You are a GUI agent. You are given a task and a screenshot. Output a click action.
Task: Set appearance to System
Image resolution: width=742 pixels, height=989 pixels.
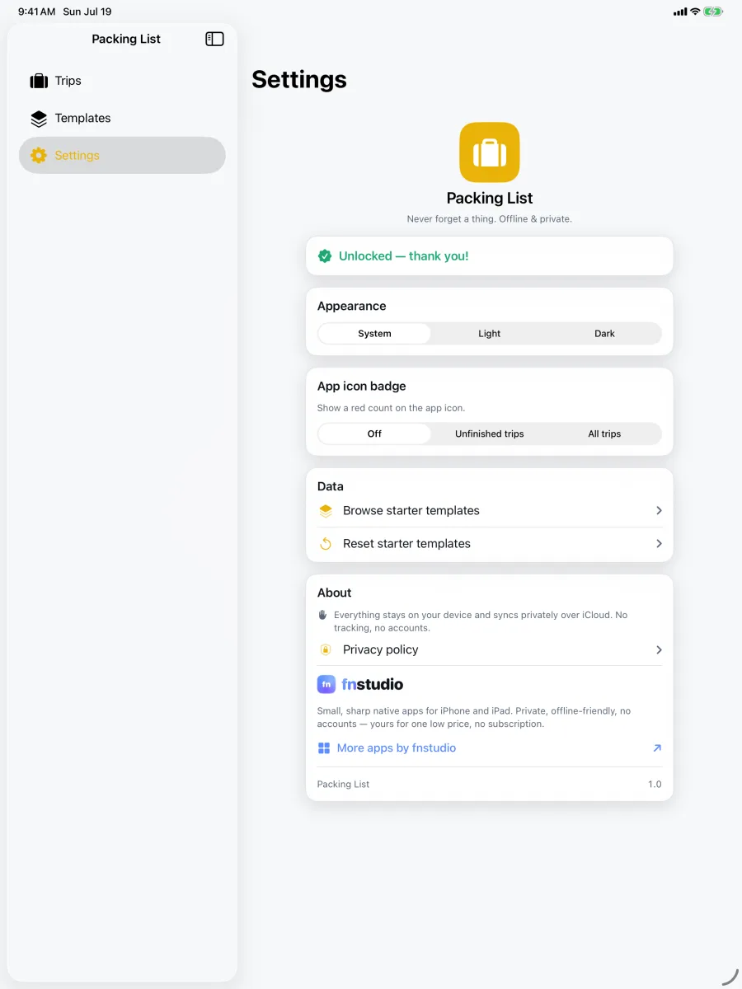pyautogui.click(x=374, y=334)
